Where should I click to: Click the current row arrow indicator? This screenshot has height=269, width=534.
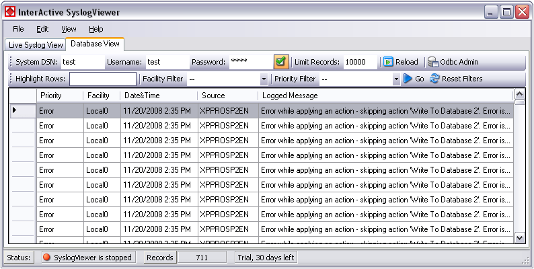tap(15, 110)
